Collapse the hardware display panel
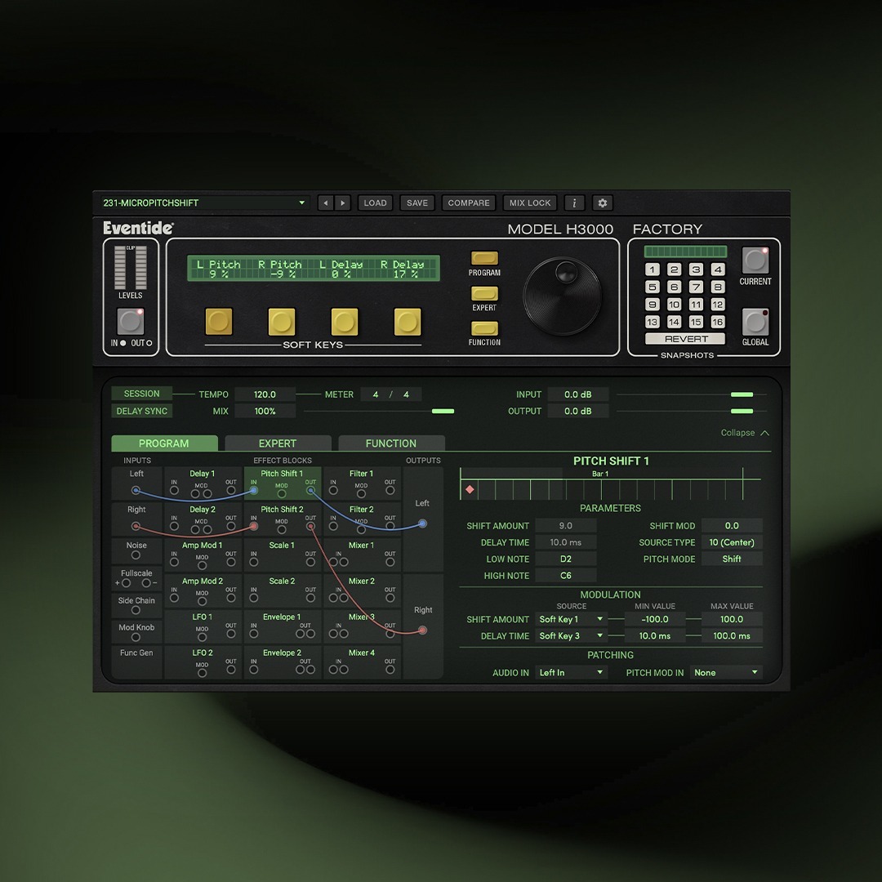Viewport: 882px width, 882px height. [x=739, y=433]
